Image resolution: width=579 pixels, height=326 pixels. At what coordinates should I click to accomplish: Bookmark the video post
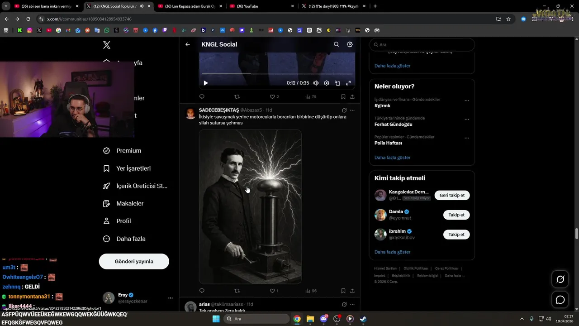click(x=343, y=96)
